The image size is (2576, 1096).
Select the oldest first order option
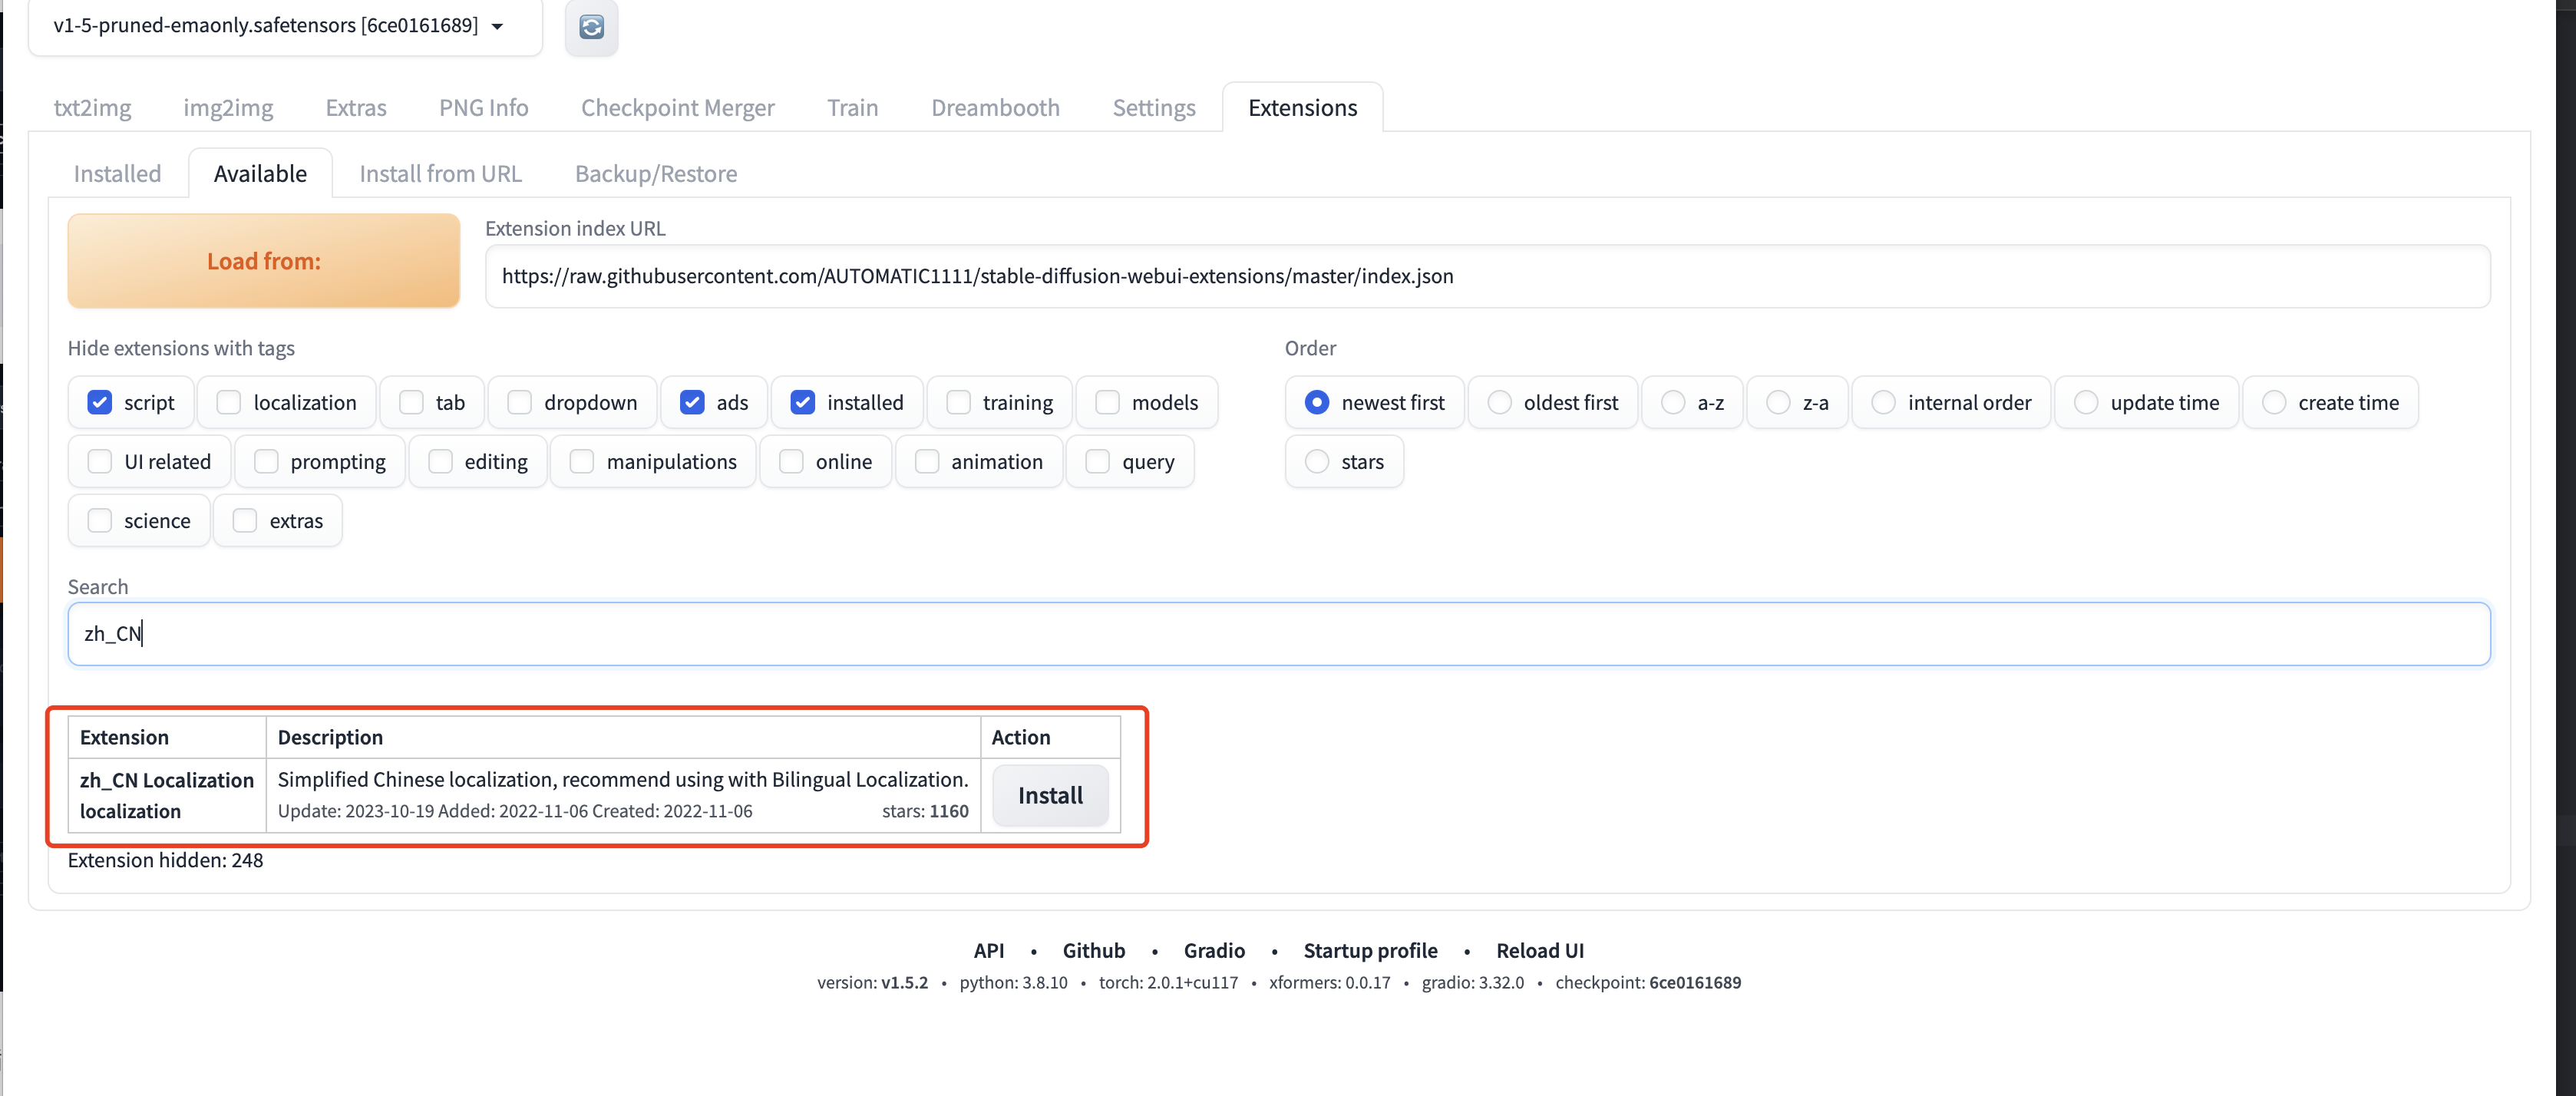tap(1499, 402)
